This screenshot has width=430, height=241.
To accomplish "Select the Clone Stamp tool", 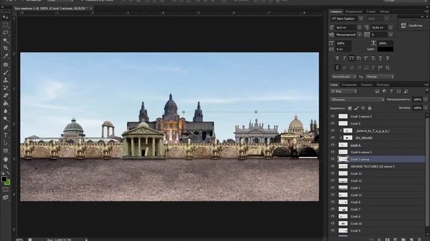I will (5, 80).
